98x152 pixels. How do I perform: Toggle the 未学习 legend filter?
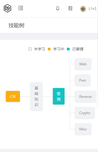37,49
